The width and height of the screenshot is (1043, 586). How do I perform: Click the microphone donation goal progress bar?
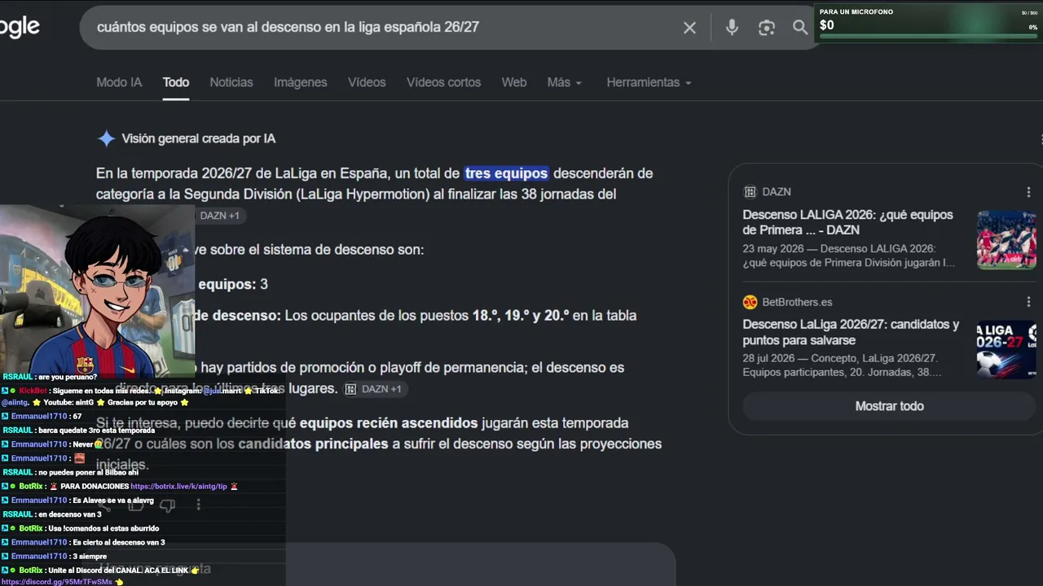pos(929,36)
